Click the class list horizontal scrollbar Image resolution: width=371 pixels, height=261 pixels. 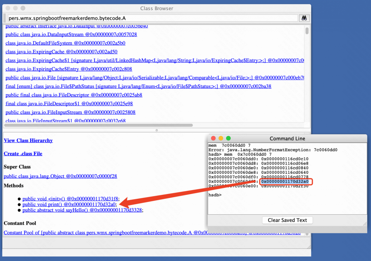click(98, 125)
